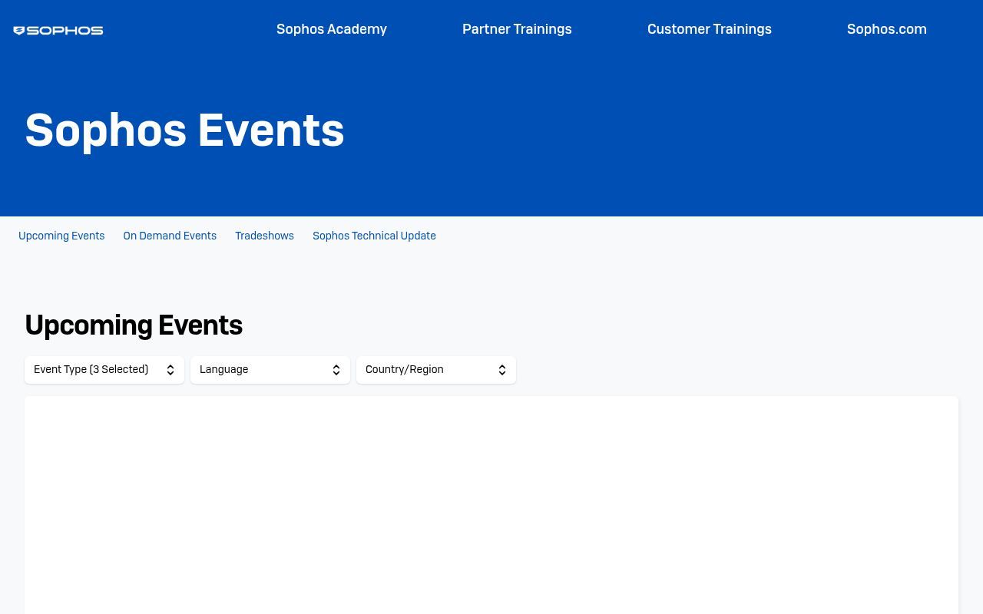The width and height of the screenshot is (983, 614).
Task: Switch to On Demand Events
Action: coord(170,236)
